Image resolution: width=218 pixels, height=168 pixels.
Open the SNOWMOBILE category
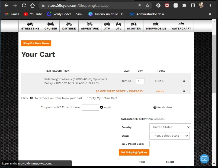(156, 26)
